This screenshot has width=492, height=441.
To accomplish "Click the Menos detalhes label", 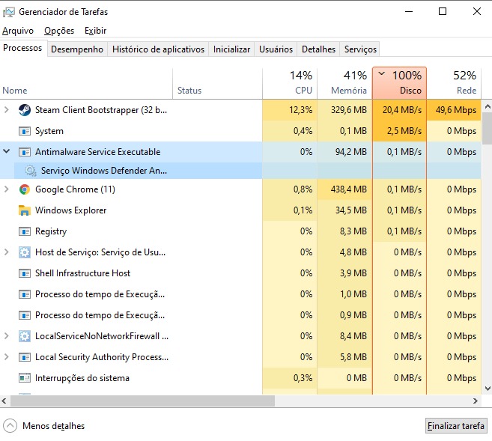I will click(x=54, y=426).
